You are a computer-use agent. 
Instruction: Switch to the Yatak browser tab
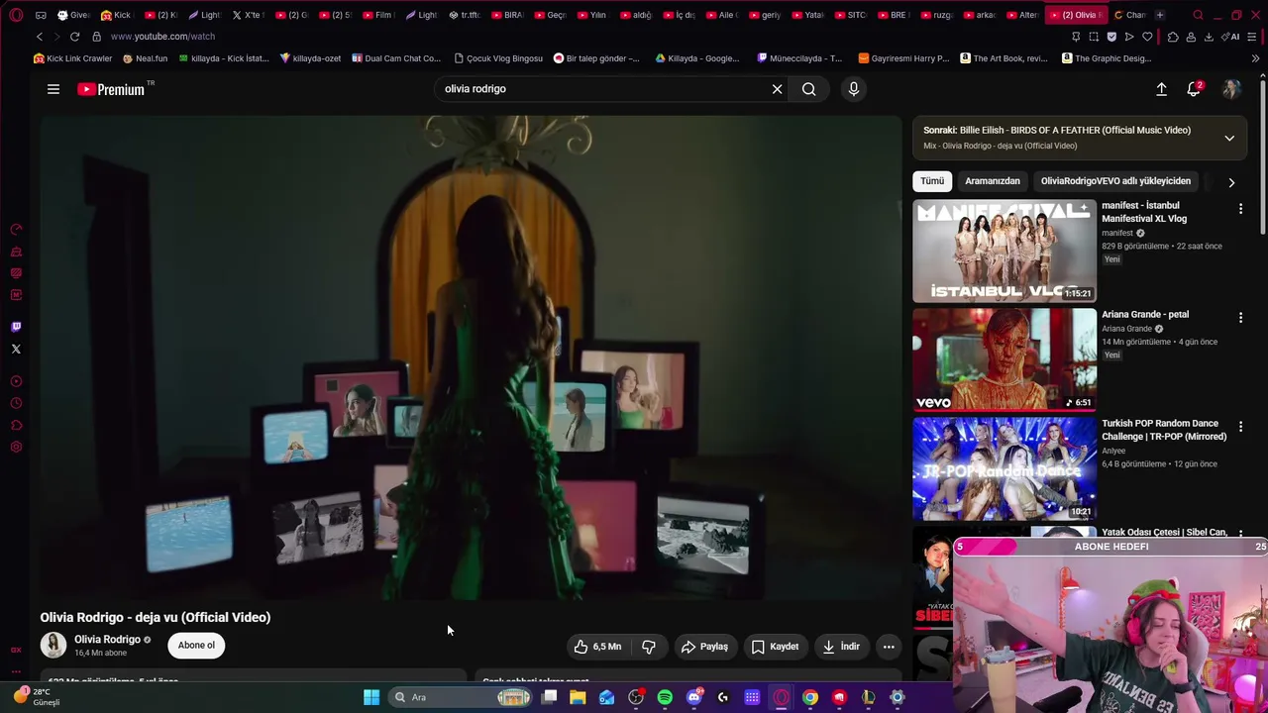tap(807, 15)
